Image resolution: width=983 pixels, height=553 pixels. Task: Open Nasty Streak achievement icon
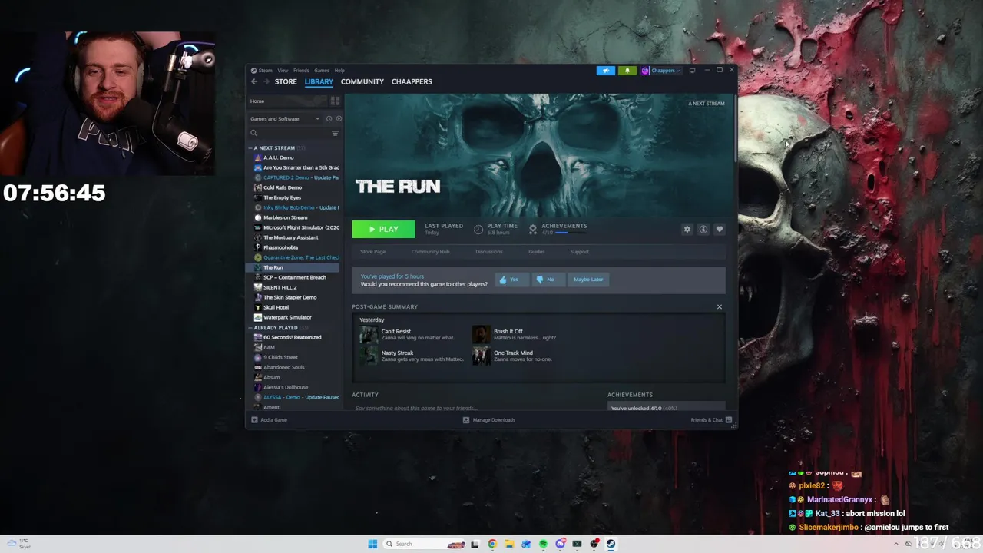coord(369,356)
